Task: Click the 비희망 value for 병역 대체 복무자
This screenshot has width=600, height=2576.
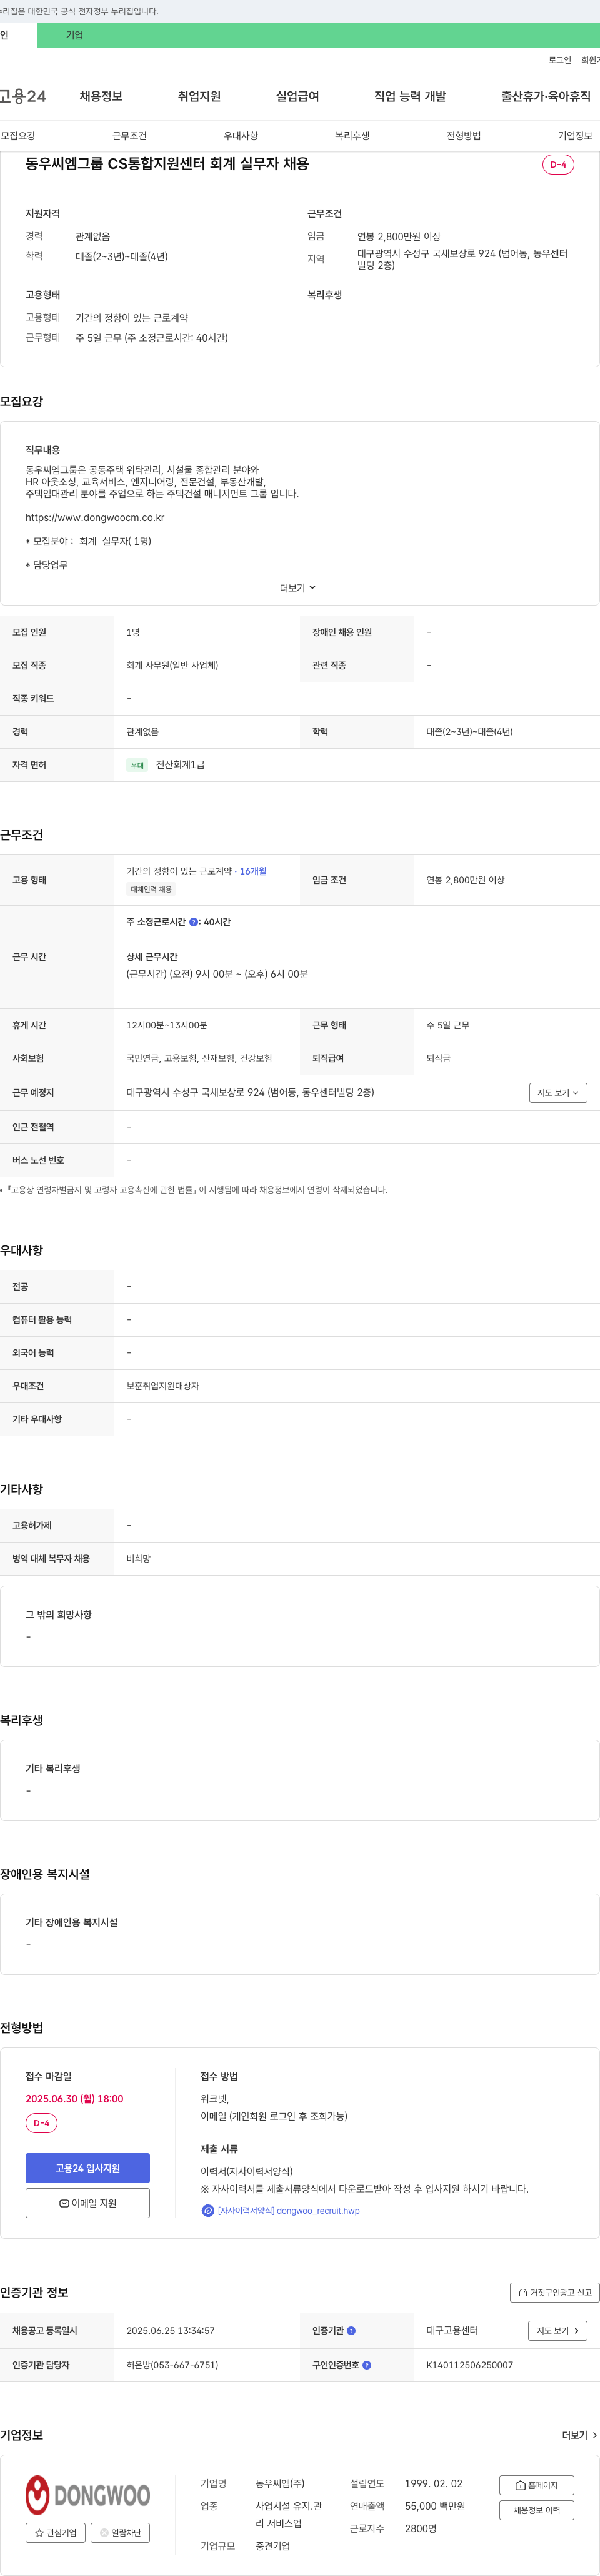Action: click(139, 1559)
